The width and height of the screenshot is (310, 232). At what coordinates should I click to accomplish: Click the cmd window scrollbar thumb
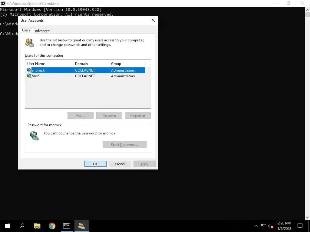[x=308, y=14]
